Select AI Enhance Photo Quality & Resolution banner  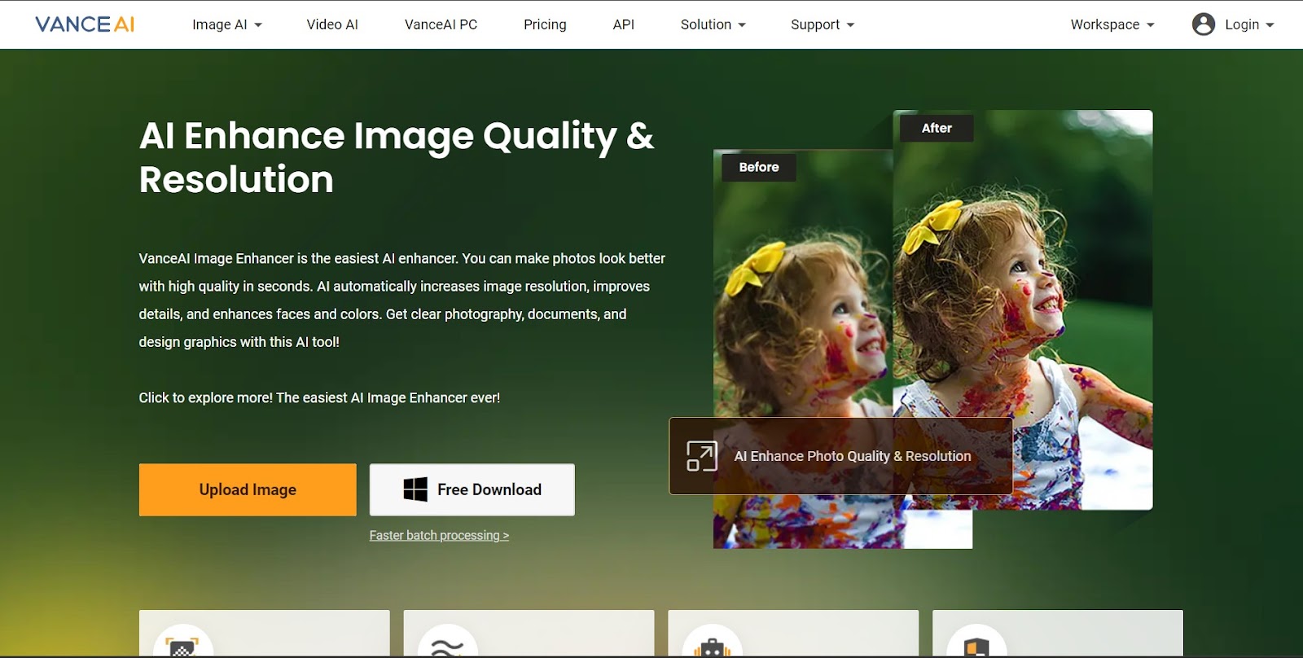pyautogui.click(x=840, y=456)
